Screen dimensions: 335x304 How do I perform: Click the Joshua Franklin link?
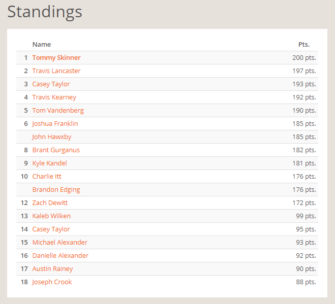(x=55, y=124)
